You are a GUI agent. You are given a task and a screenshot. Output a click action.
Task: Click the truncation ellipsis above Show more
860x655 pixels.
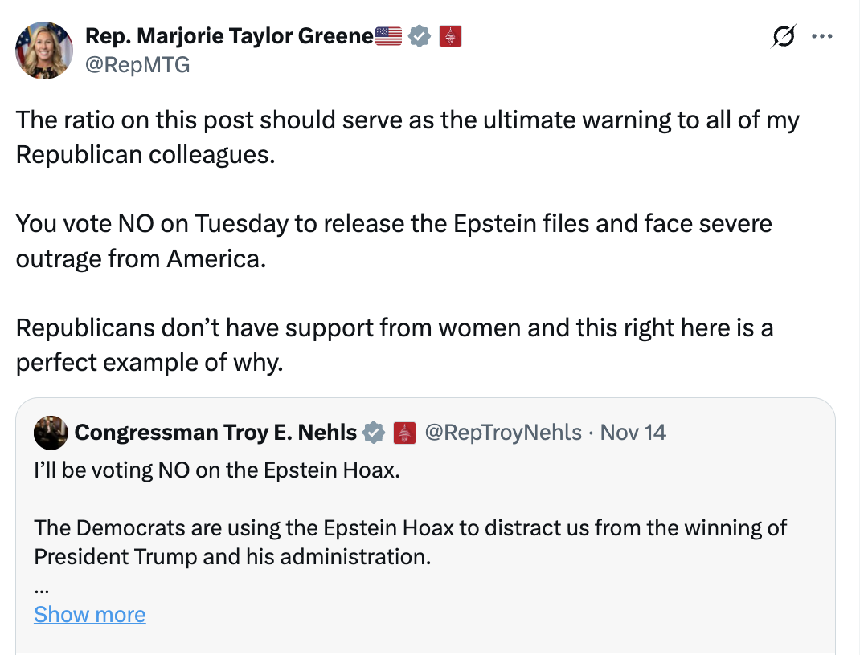point(41,587)
